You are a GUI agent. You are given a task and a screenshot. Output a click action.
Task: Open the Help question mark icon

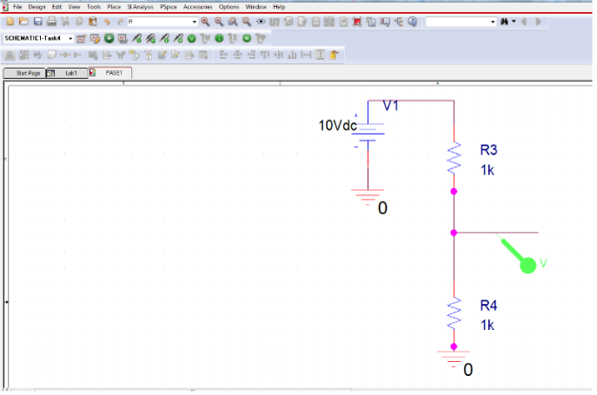[412, 21]
